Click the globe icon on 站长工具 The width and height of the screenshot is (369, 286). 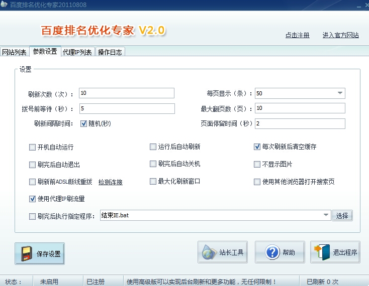click(209, 252)
